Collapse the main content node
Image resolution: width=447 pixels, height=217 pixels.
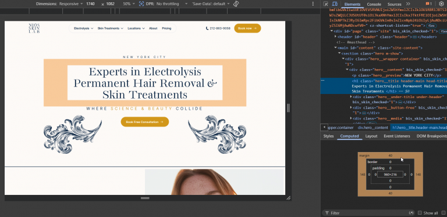335,48
